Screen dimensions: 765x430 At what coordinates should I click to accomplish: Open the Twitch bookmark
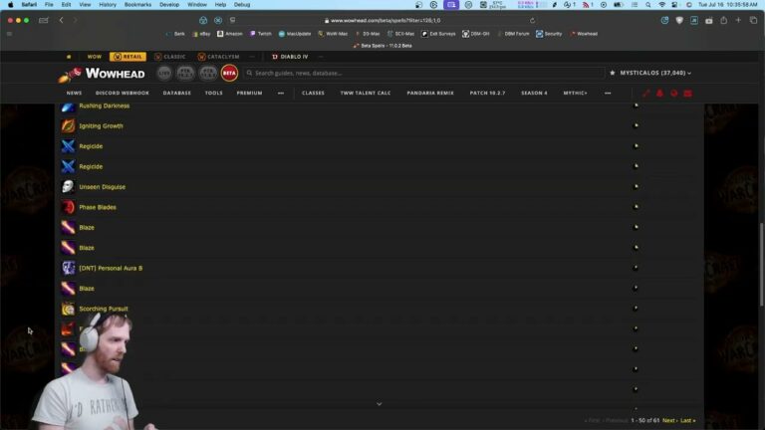click(x=261, y=34)
